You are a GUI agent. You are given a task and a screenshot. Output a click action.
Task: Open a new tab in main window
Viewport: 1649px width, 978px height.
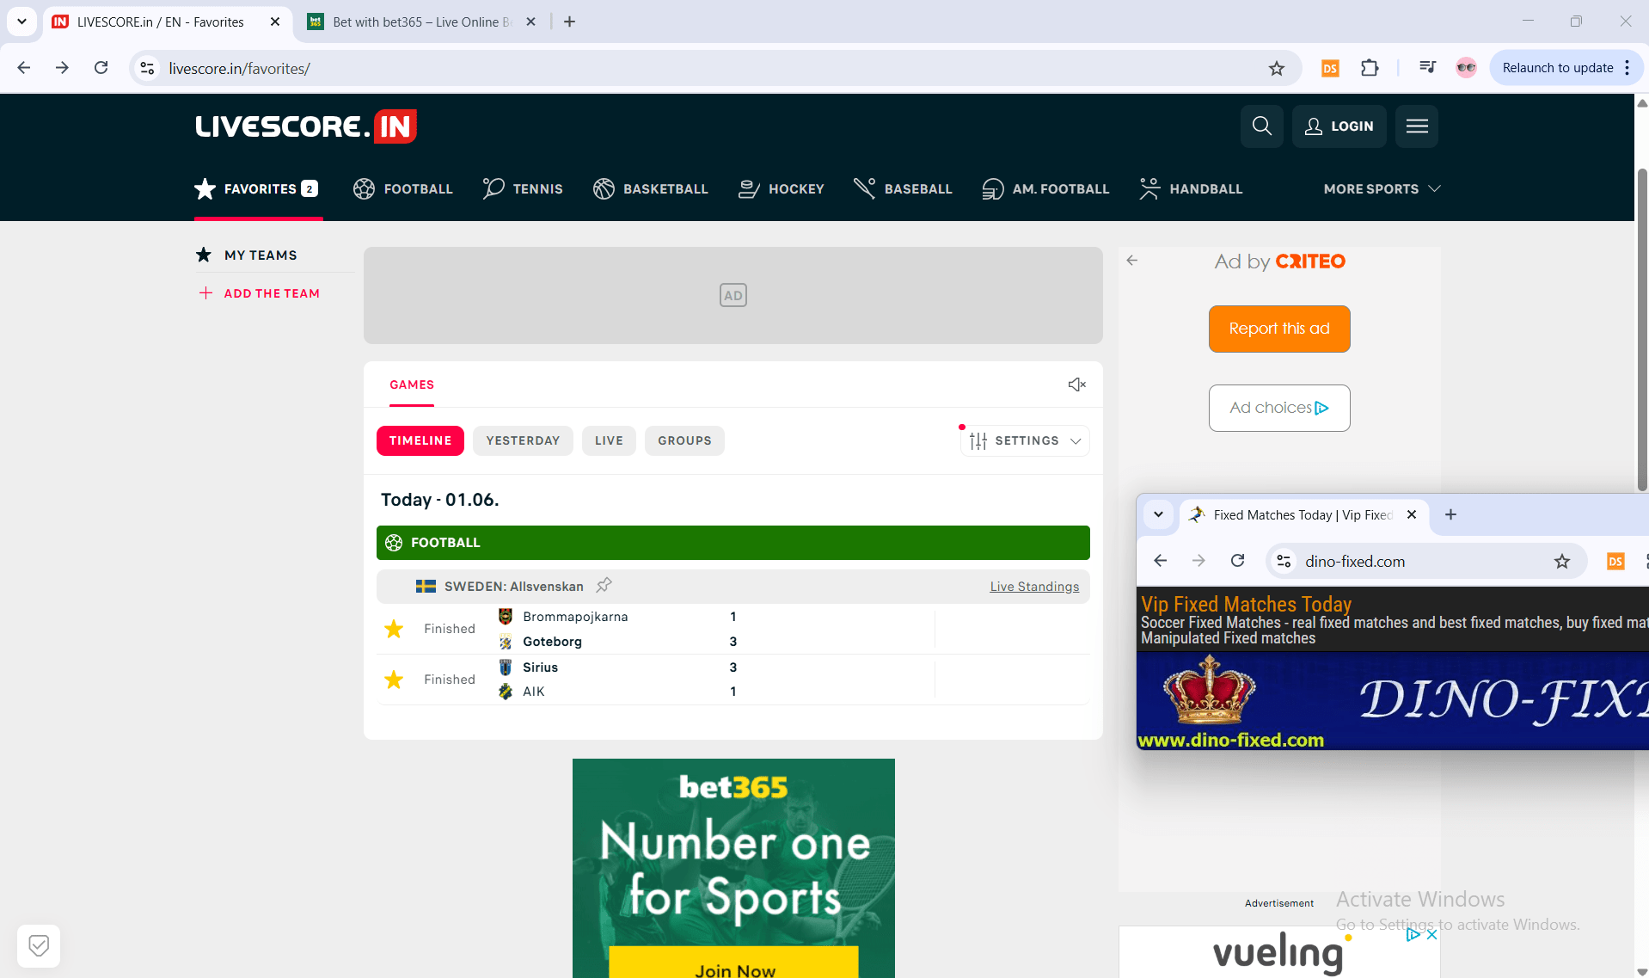(569, 22)
